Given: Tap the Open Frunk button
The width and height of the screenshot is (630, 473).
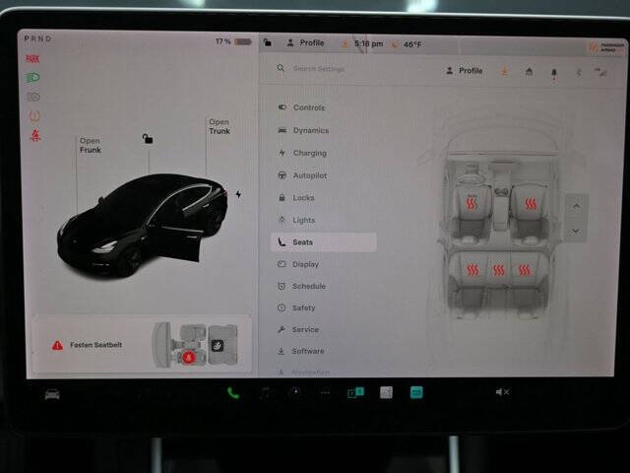Looking at the screenshot, I should tap(90, 145).
